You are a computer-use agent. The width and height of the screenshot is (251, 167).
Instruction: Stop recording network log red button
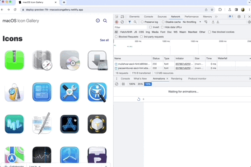click(x=116, y=22)
